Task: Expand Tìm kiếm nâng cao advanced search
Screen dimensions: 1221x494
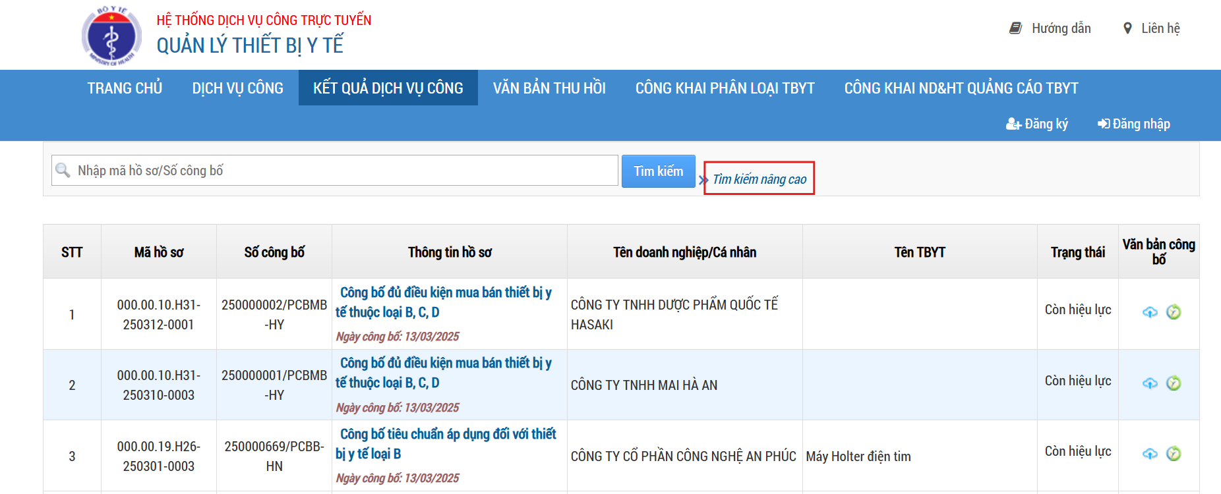Action: (759, 179)
